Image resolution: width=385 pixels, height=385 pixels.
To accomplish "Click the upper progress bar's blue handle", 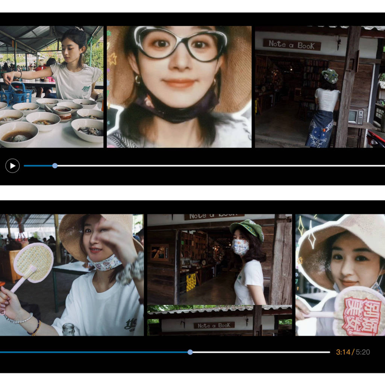I will tap(55, 165).
